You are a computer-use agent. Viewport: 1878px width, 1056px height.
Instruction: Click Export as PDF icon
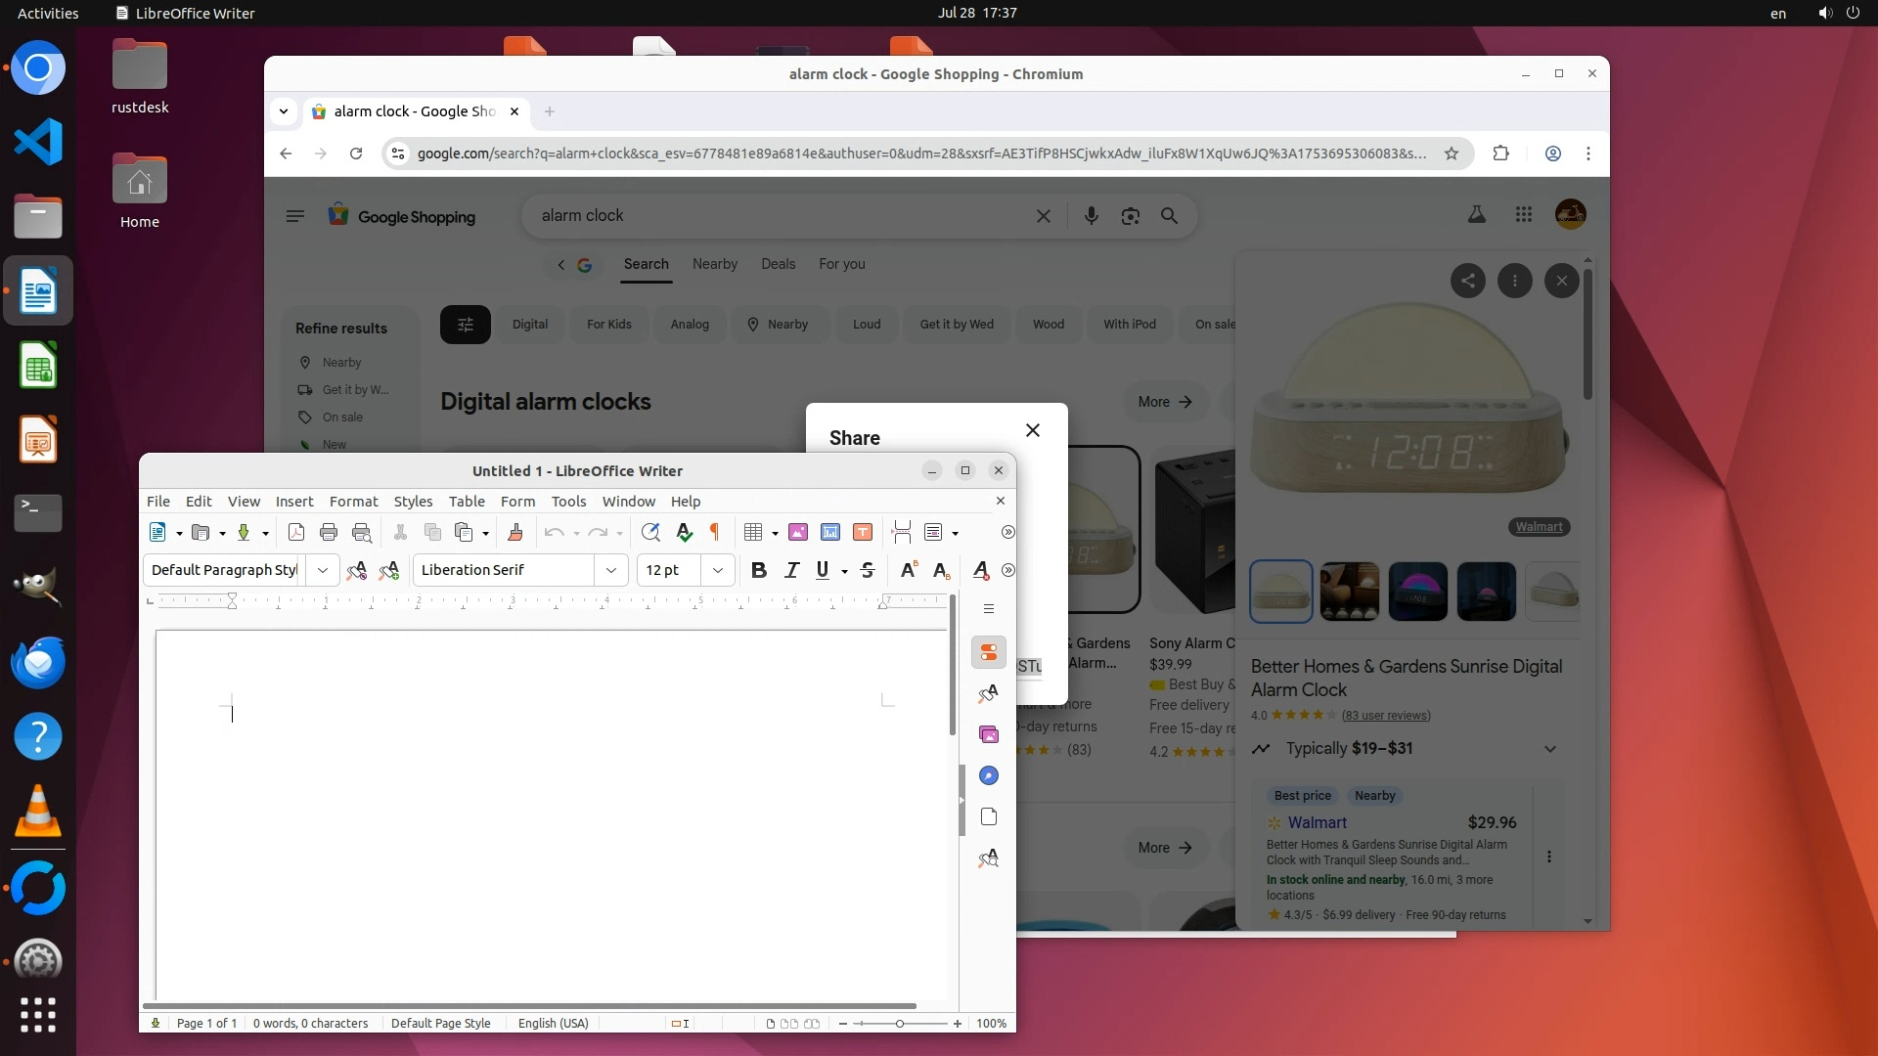coord(296,532)
